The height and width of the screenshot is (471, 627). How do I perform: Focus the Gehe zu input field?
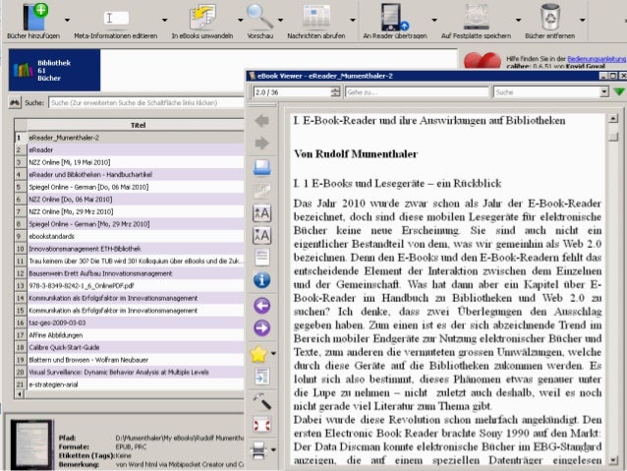click(x=417, y=92)
